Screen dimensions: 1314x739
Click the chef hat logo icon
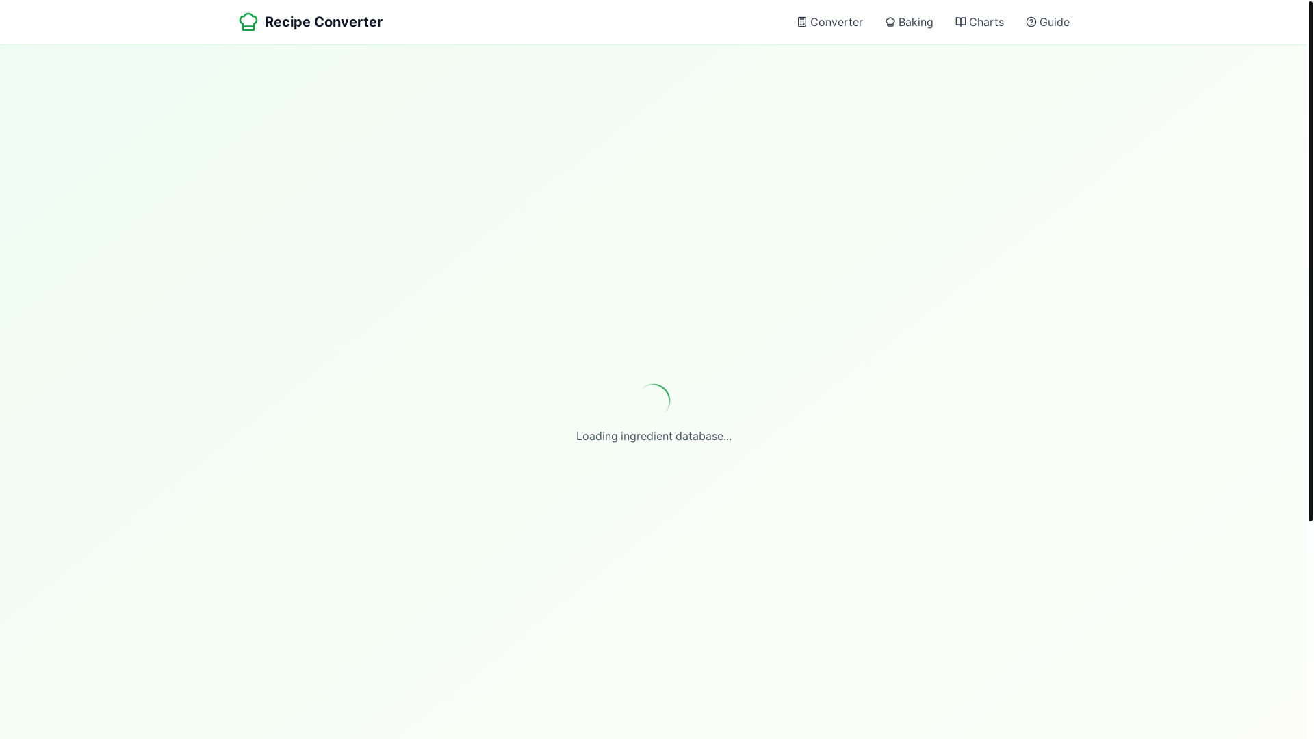[248, 22]
